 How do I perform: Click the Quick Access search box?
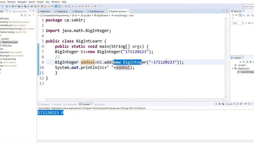(x=248, y=6)
